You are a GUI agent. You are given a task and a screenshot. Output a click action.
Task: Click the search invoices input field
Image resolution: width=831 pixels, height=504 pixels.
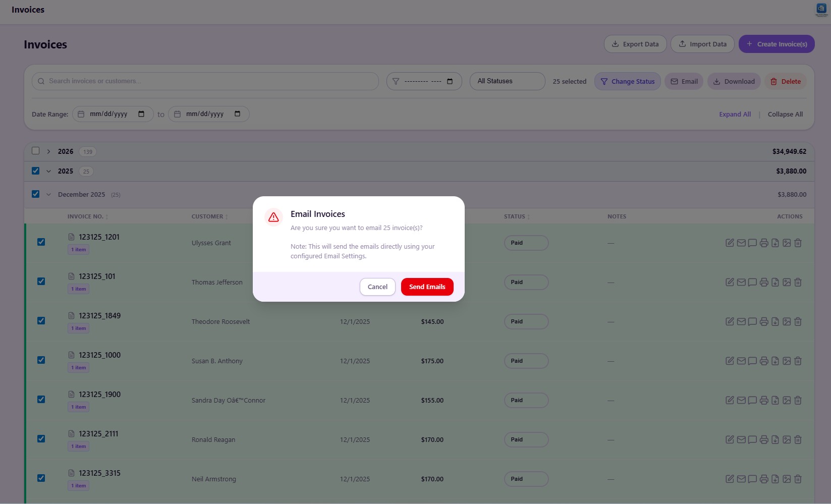[x=204, y=81]
